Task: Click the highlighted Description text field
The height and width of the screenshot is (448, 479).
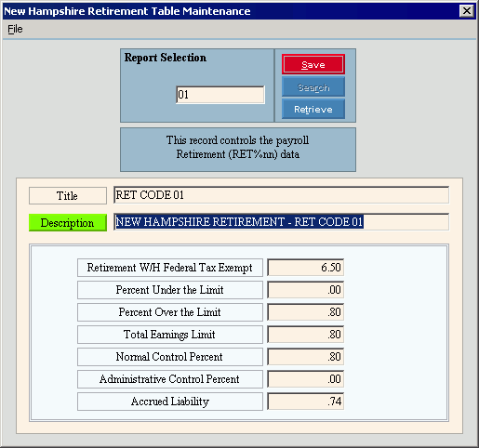Action: click(x=281, y=222)
